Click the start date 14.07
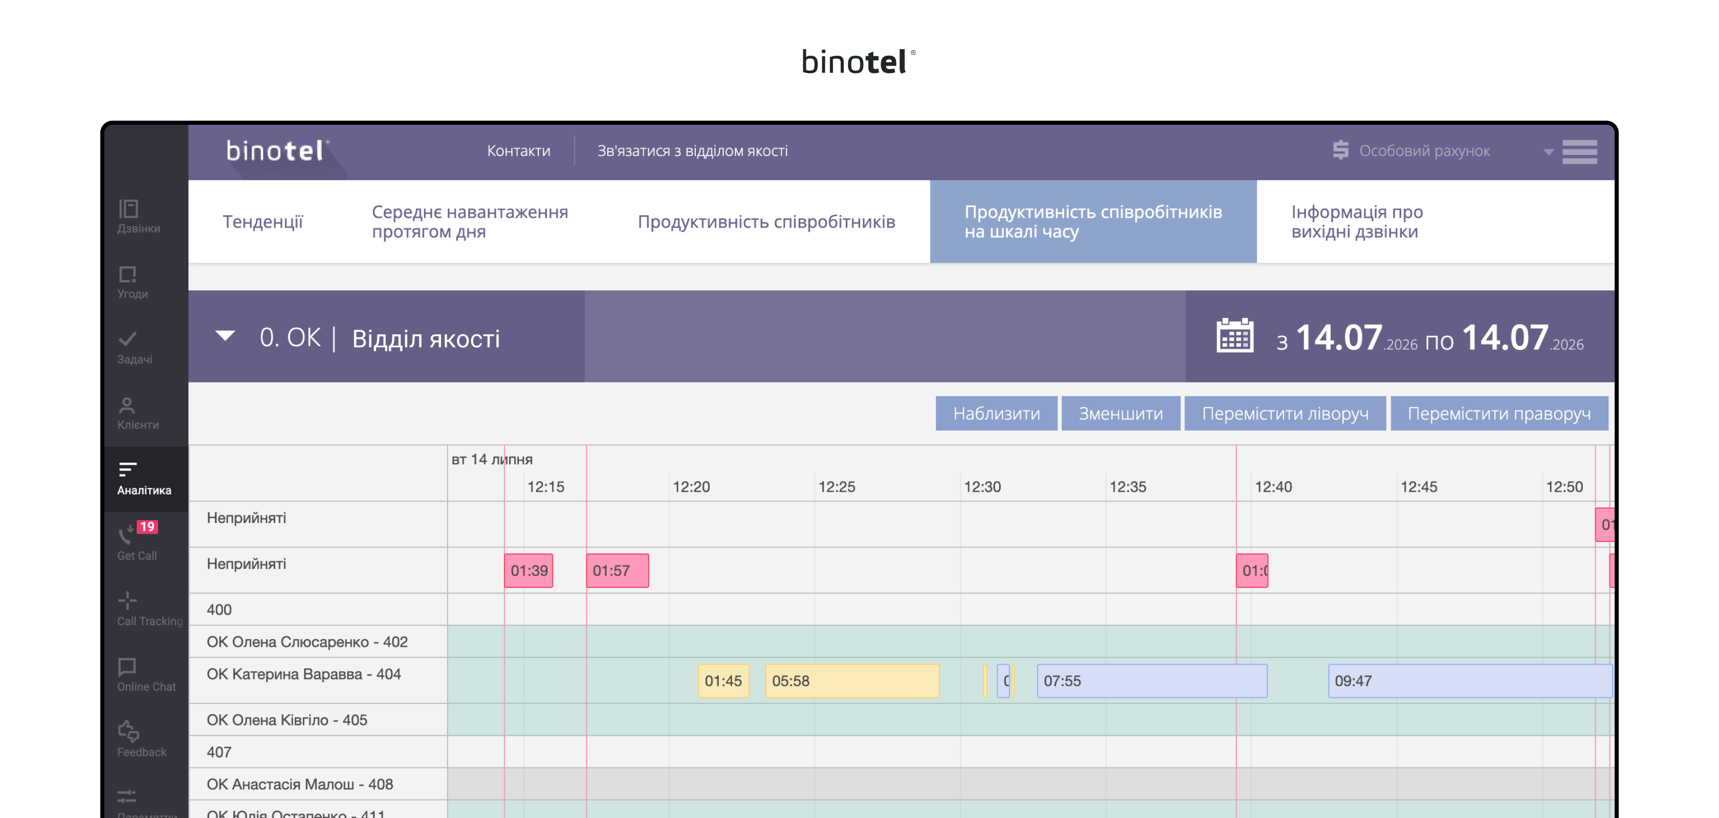Image resolution: width=1719 pixels, height=818 pixels. pos(1356,337)
